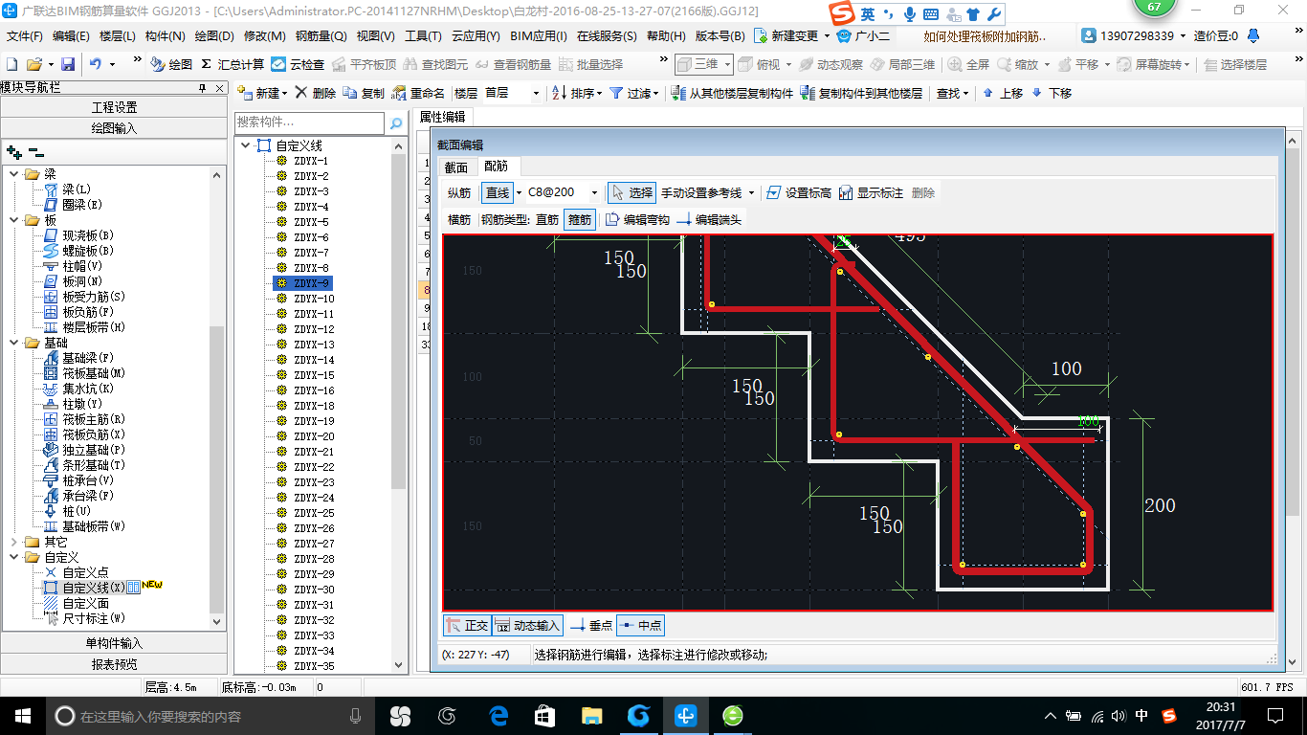This screenshot has width=1307, height=735.
Task: Toggle 正交 orthogonal mode
Action: (468, 626)
